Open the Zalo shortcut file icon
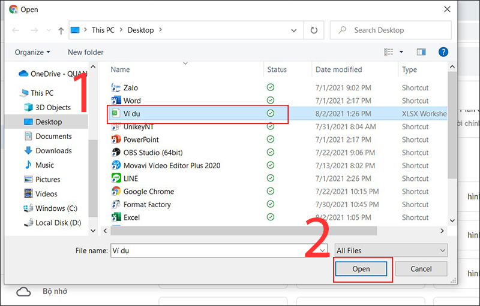 point(116,87)
